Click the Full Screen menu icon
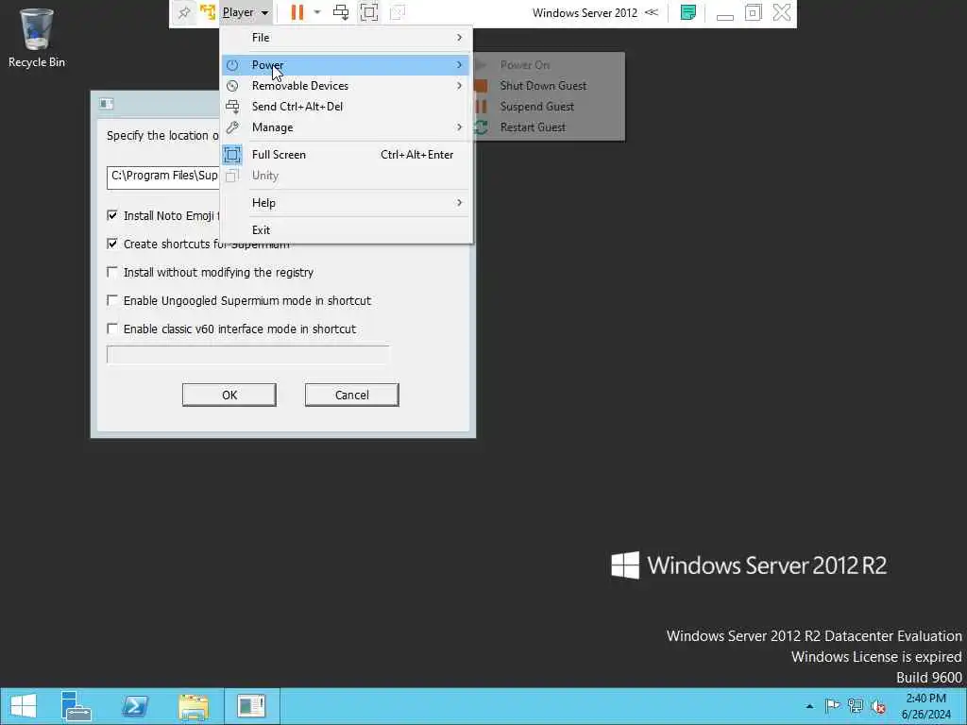The height and width of the screenshot is (725, 967). tap(232, 155)
